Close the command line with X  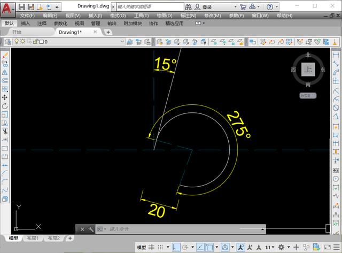[x=82, y=229]
